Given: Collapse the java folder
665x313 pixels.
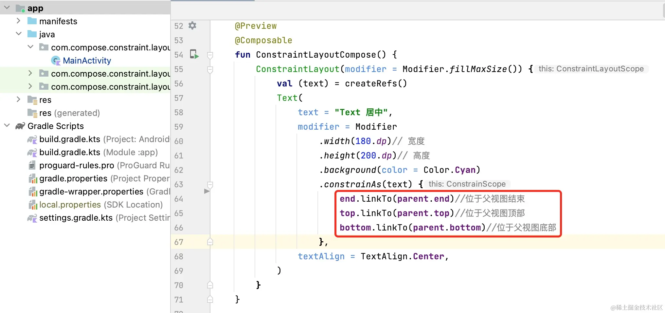Looking at the screenshot, I should 19,34.
